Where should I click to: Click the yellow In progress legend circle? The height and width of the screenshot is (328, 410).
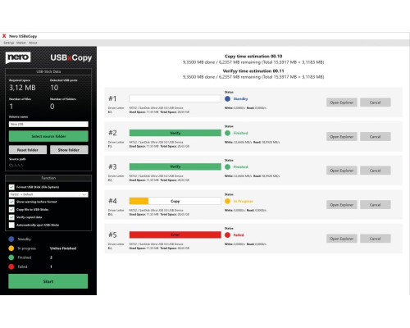11,248
